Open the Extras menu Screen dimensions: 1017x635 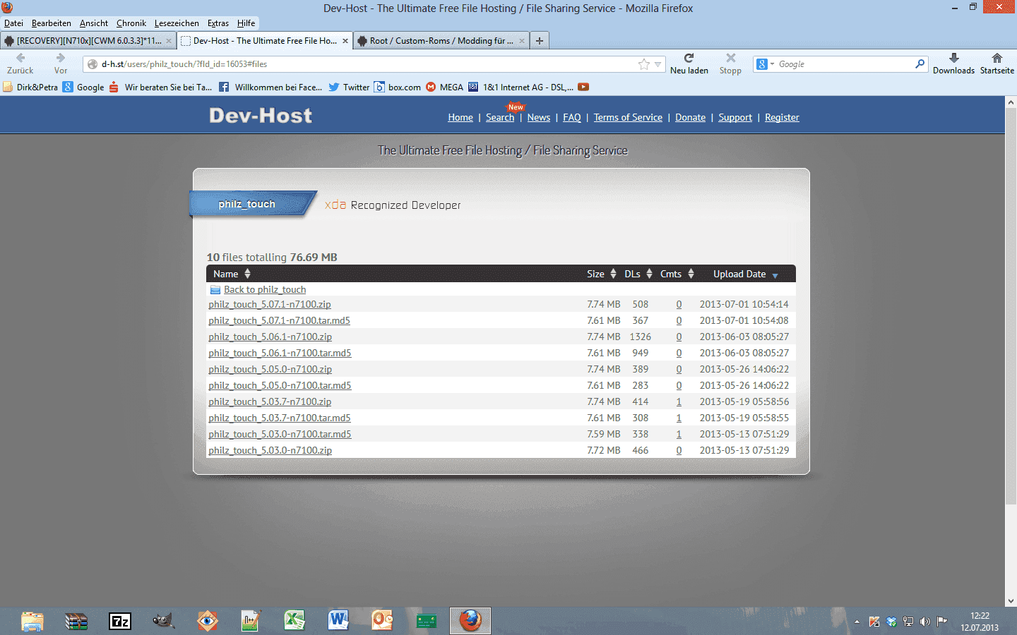(x=218, y=23)
